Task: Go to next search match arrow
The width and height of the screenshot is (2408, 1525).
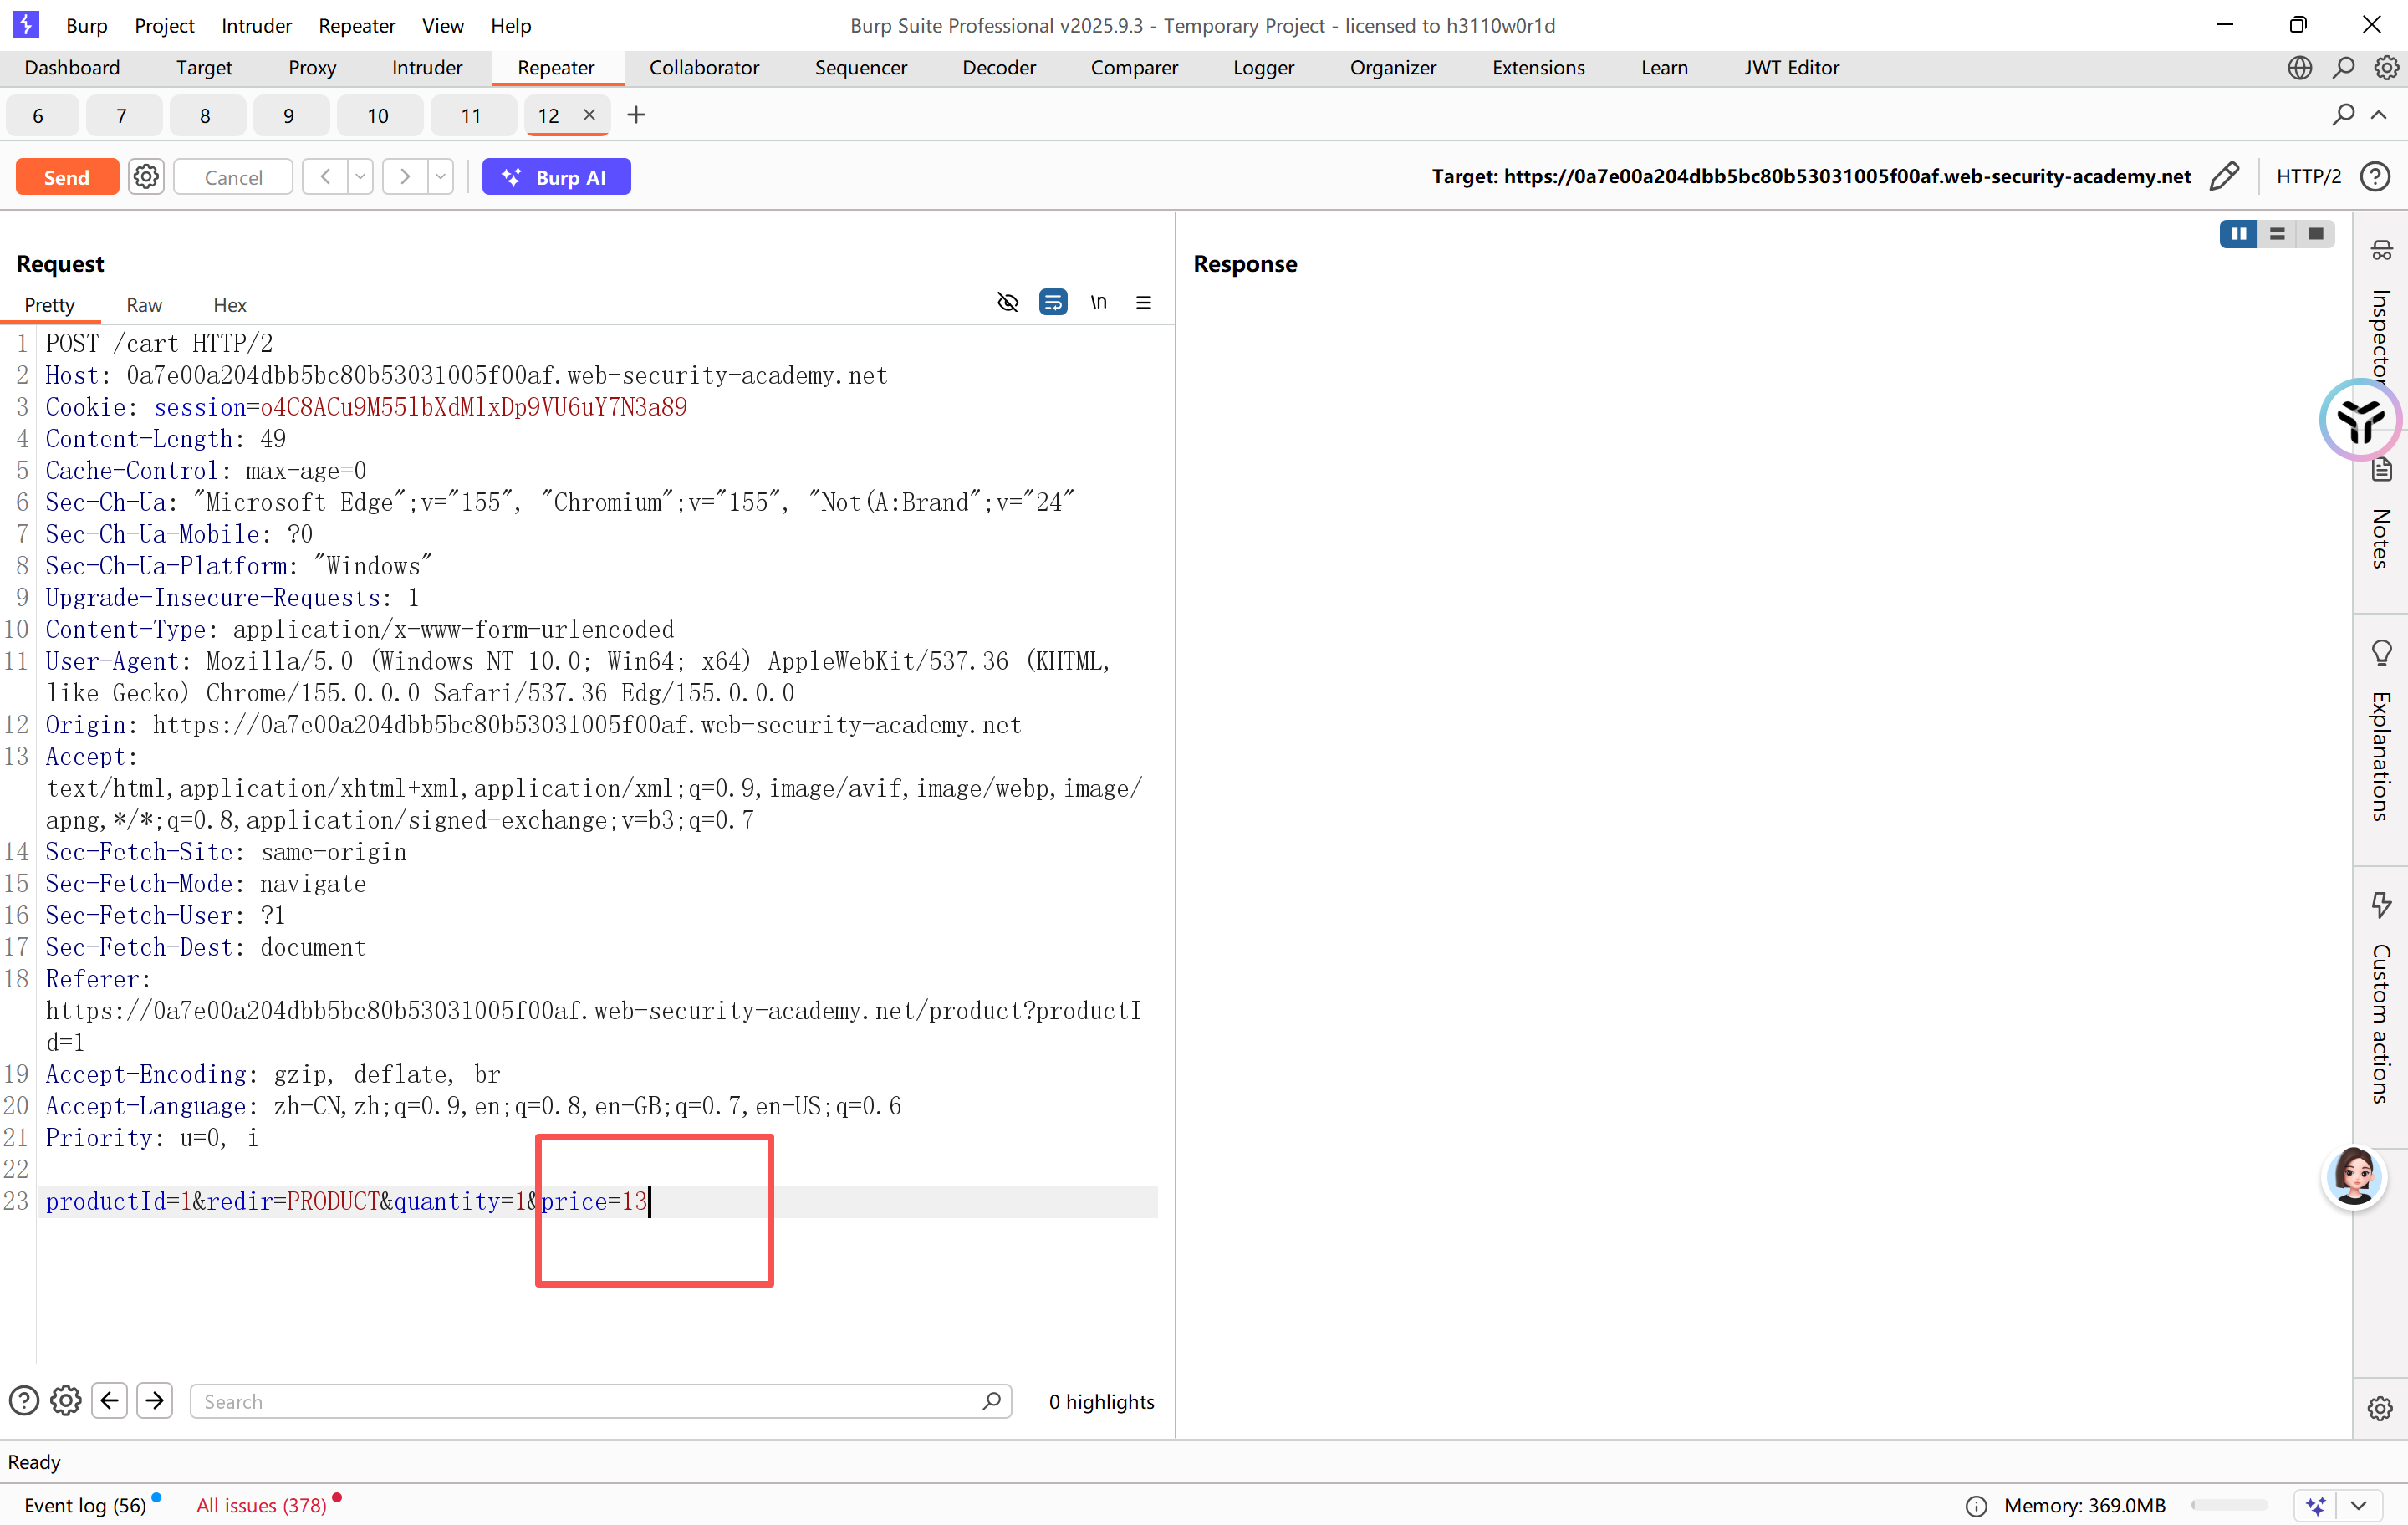Action: 155,1401
